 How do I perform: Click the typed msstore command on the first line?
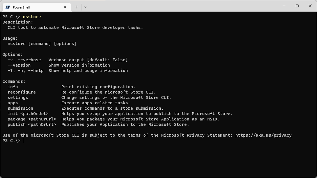click(32, 17)
